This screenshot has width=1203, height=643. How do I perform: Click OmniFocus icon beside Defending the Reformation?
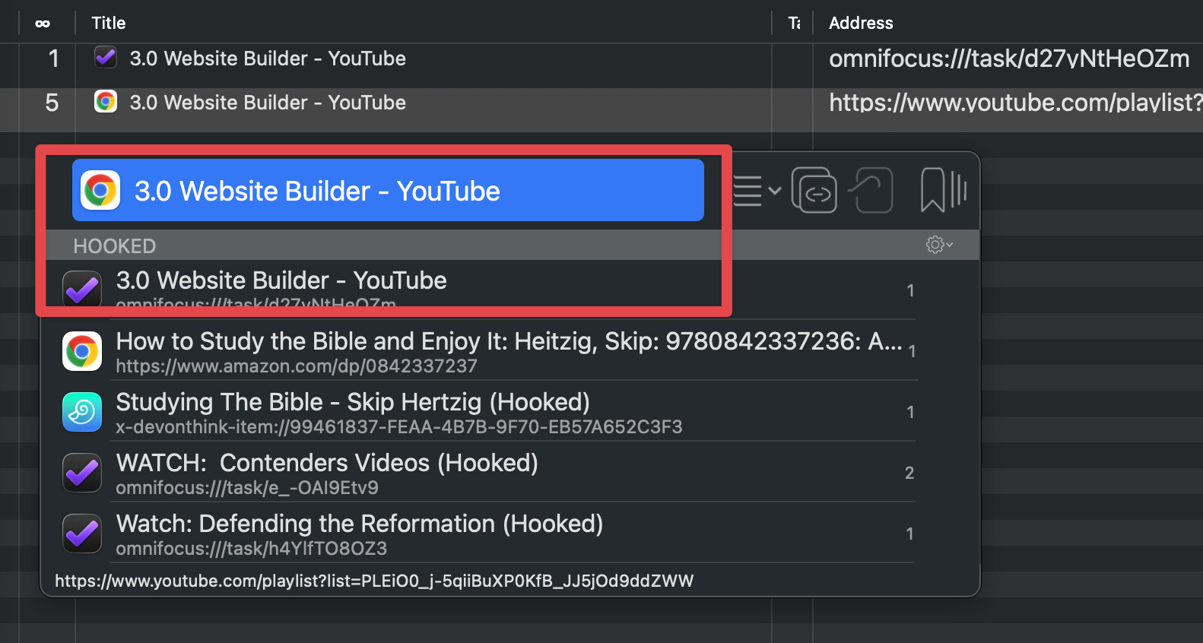click(x=82, y=534)
